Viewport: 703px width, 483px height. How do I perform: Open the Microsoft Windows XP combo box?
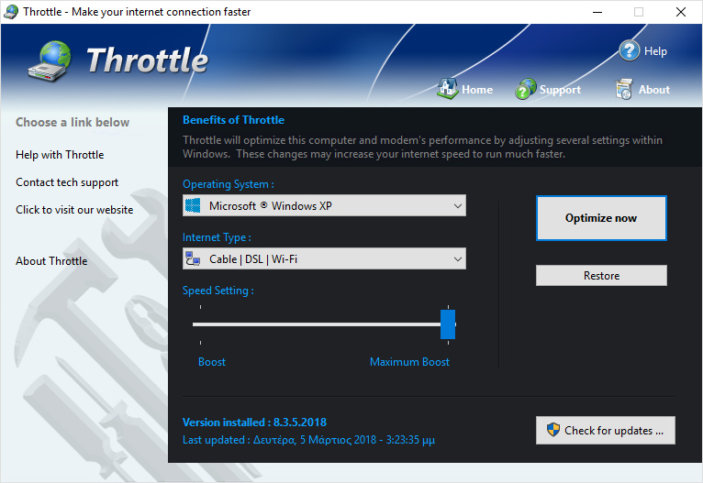[x=324, y=205]
